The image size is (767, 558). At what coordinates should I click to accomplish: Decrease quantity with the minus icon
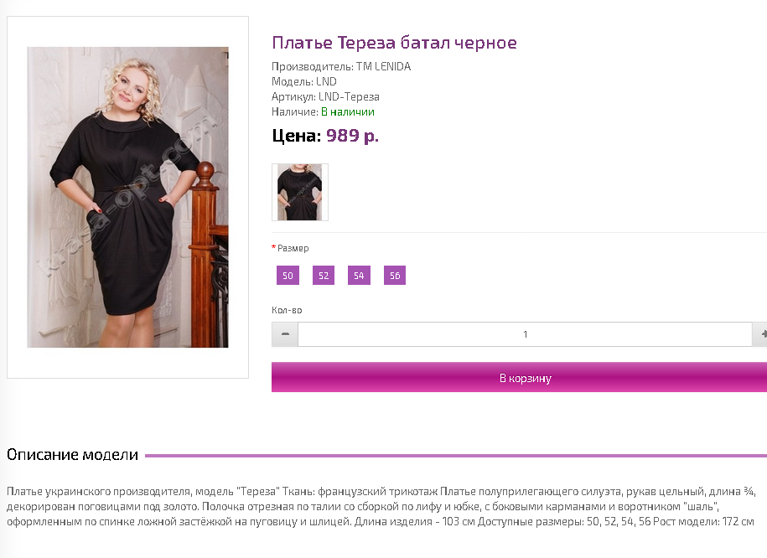click(285, 334)
